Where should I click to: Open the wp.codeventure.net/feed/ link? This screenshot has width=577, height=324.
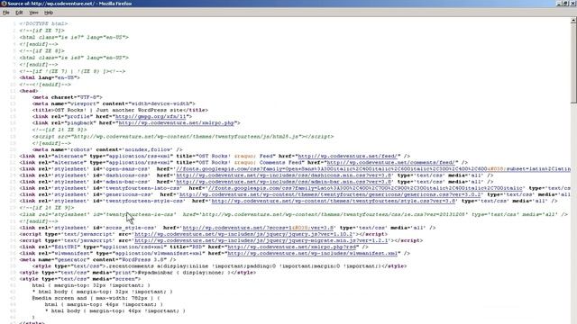click(347, 156)
